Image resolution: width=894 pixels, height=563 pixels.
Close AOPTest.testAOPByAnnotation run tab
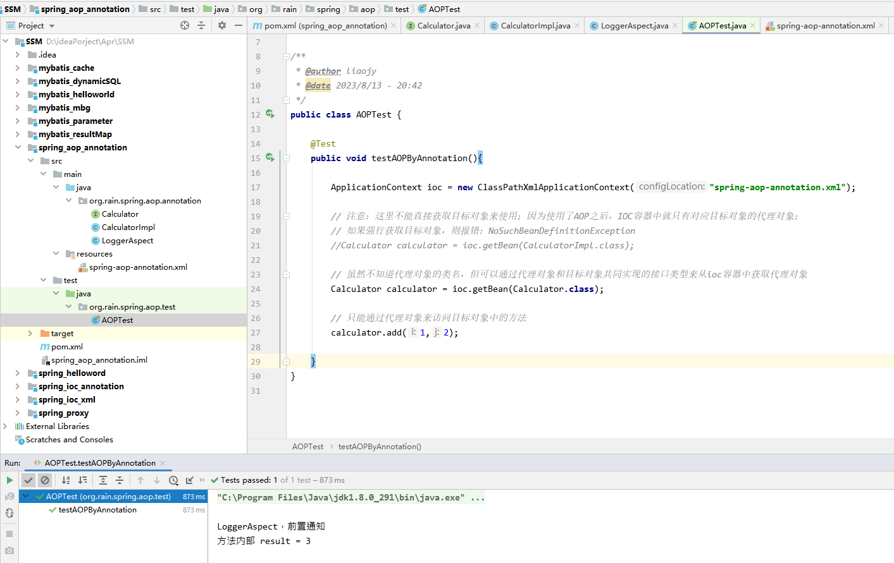coord(163,463)
